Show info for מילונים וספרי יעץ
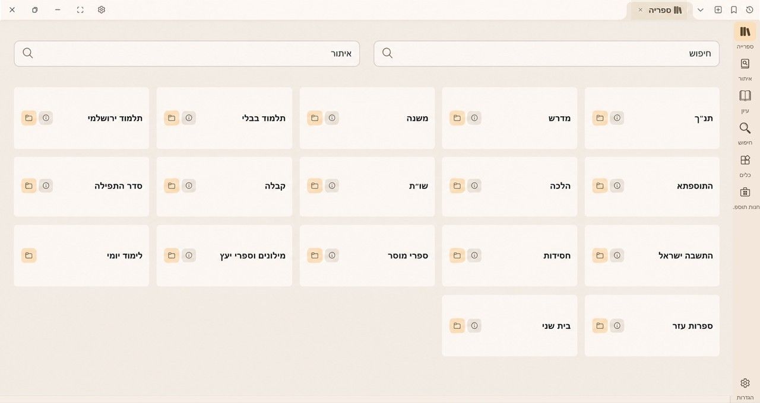Image resolution: width=760 pixels, height=403 pixels. 189,255
